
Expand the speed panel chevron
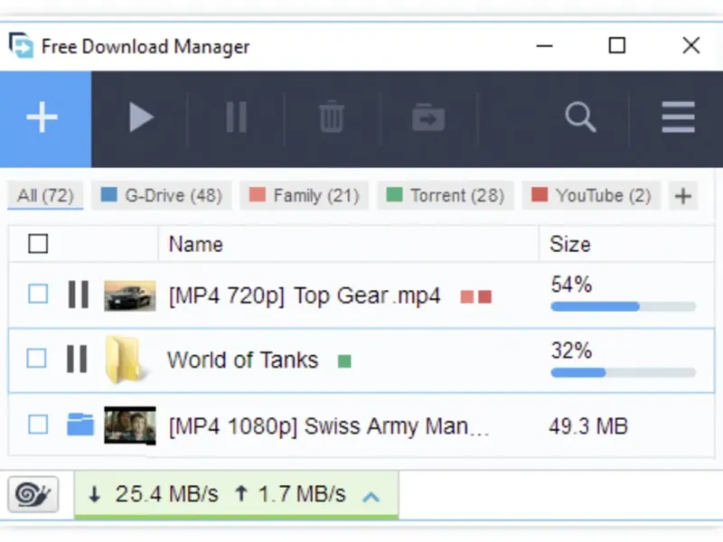coord(371,496)
